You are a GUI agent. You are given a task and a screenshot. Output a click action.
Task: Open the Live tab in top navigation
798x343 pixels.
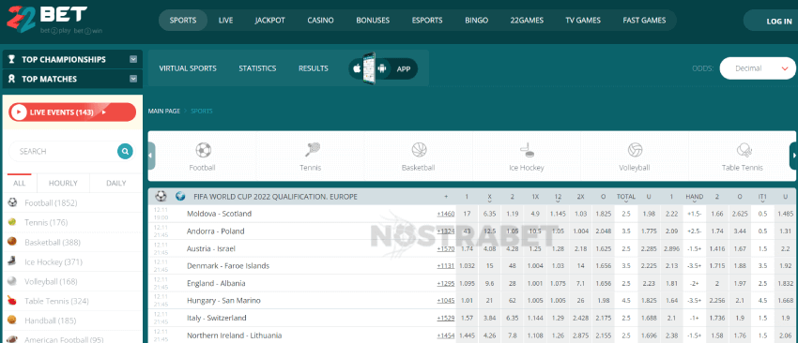point(225,21)
